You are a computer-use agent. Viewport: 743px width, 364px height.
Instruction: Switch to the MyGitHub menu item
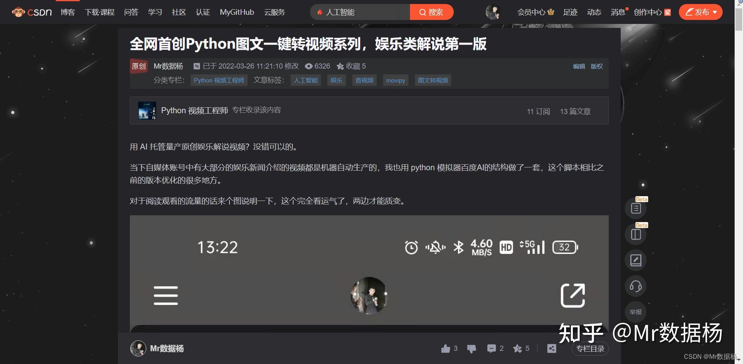click(237, 12)
